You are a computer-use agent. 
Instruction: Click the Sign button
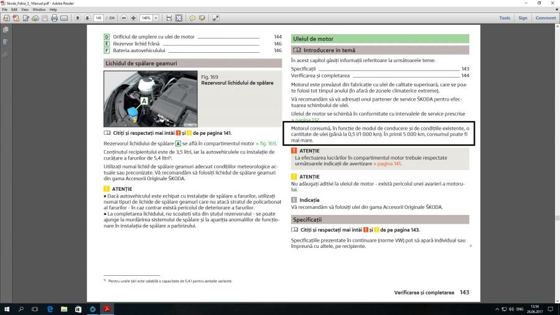523,18
